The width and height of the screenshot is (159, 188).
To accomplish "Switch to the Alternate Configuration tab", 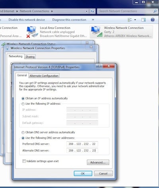I will click(44, 76).
